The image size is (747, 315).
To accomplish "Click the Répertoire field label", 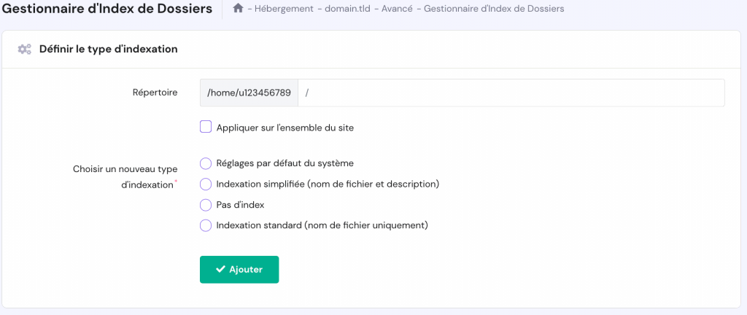I will pos(155,93).
